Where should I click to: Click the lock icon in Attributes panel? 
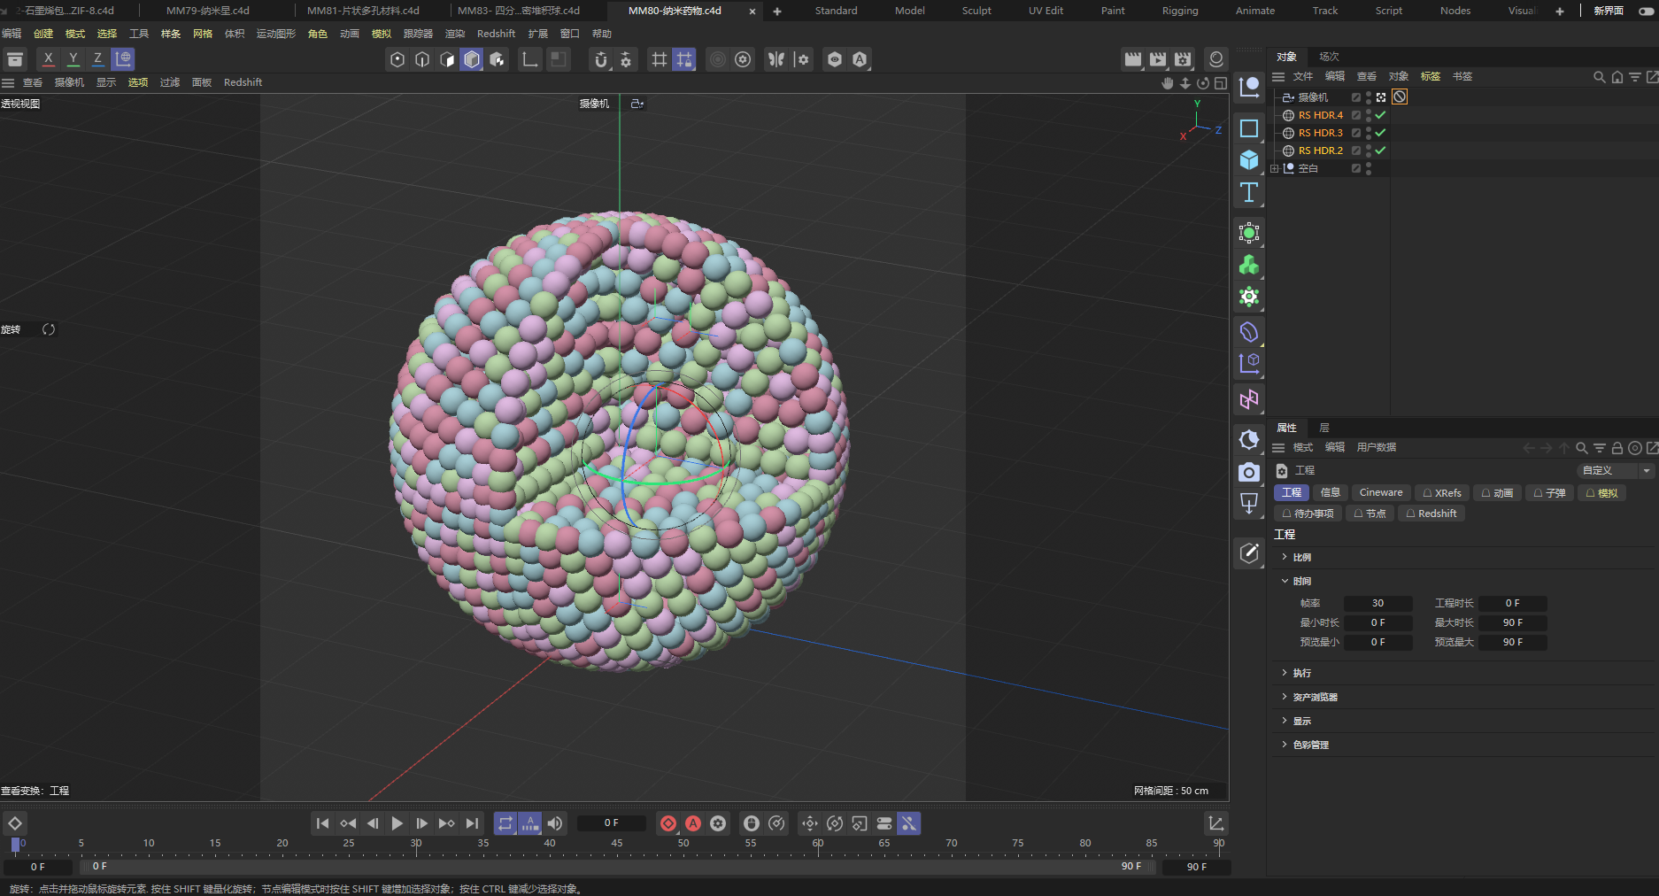[1617, 448]
